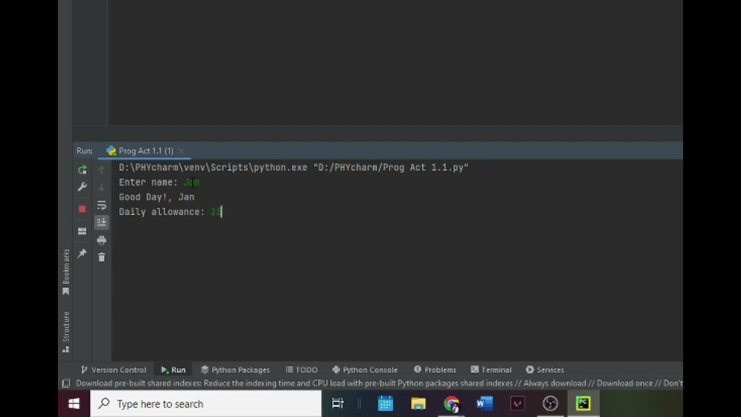Screen dimensions: 741x417
Task: Open the Bookmarks side panel
Action: [x=66, y=272]
